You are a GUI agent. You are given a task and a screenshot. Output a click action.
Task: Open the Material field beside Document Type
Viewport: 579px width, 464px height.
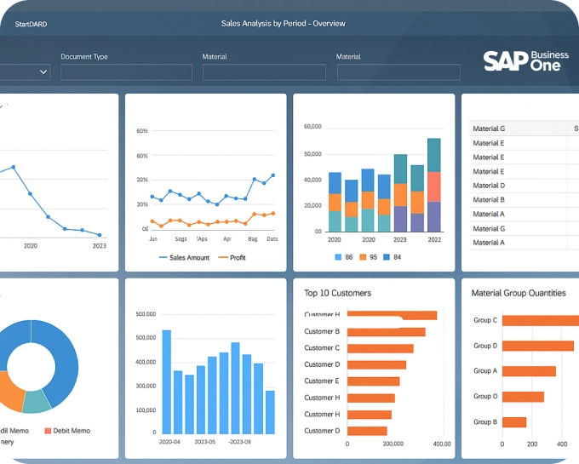tap(264, 72)
